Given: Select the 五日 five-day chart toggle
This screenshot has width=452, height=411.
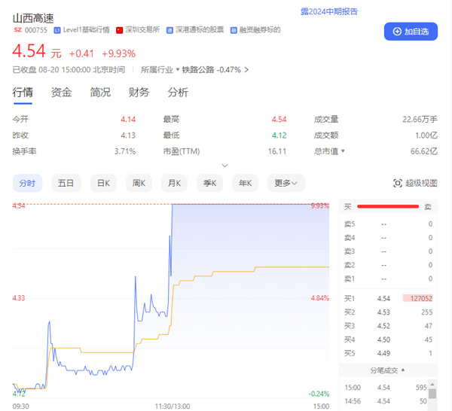Looking at the screenshot, I should [x=66, y=182].
